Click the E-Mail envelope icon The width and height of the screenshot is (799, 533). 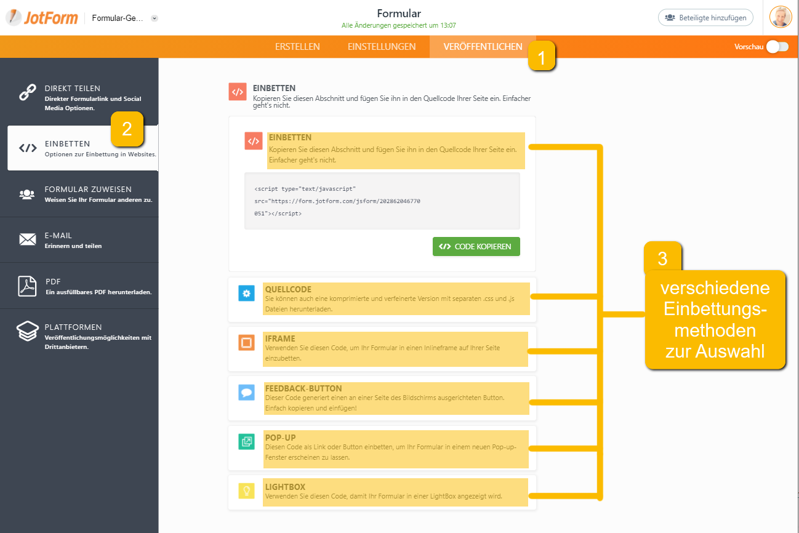point(28,240)
